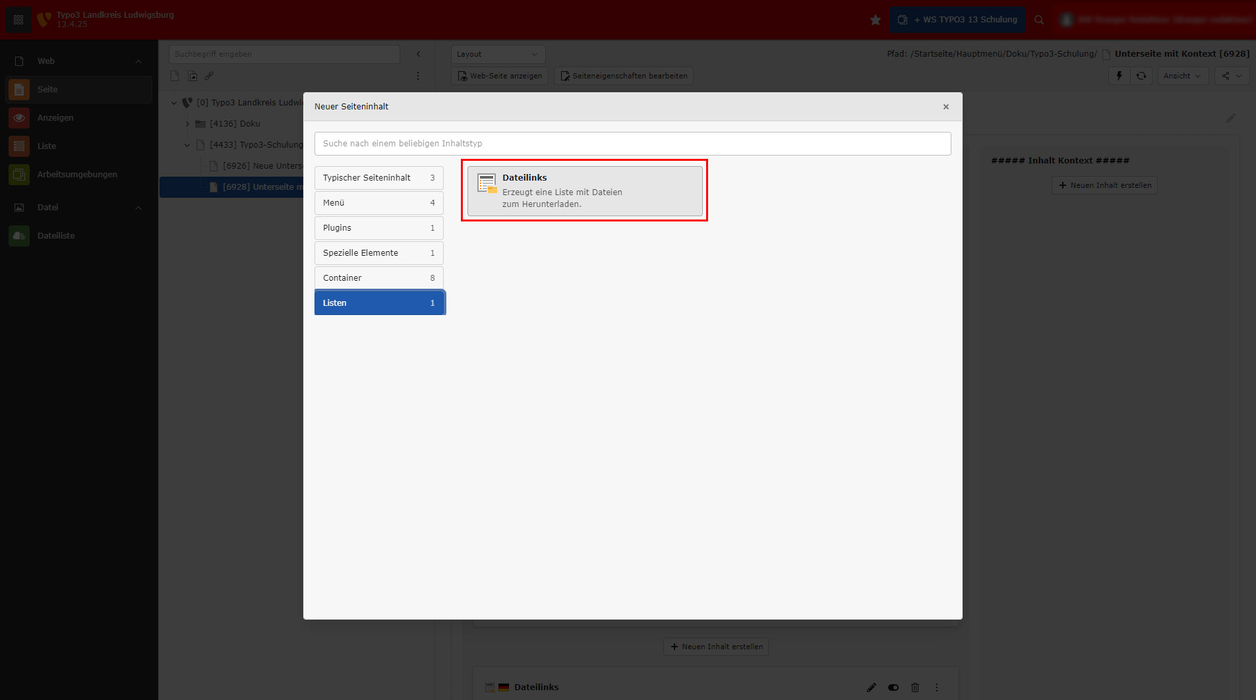Screen dimensions: 1256x700
Task: Open the Ansicht dropdown menu
Action: pos(1182,76)
